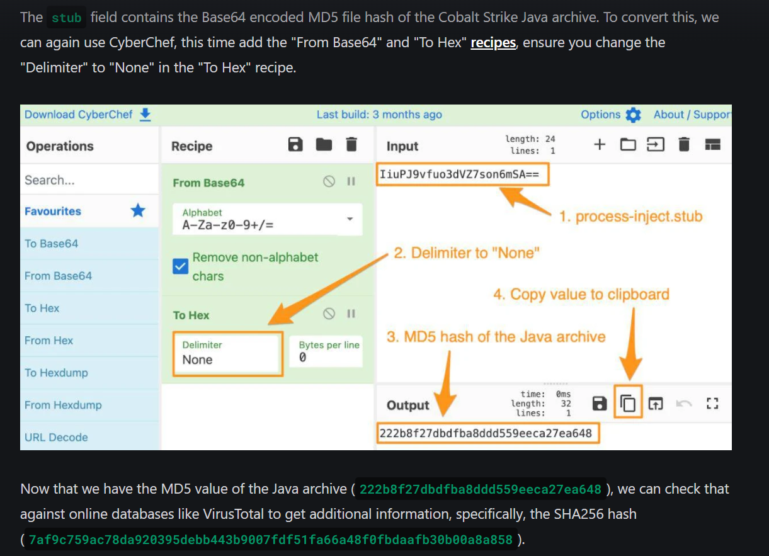Click the Download CyberChef link

point(79,115)
